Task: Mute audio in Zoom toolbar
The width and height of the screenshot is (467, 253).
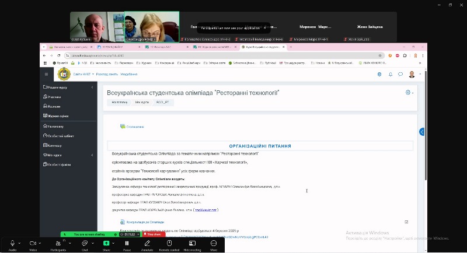Action: click(x=12, y=245)
